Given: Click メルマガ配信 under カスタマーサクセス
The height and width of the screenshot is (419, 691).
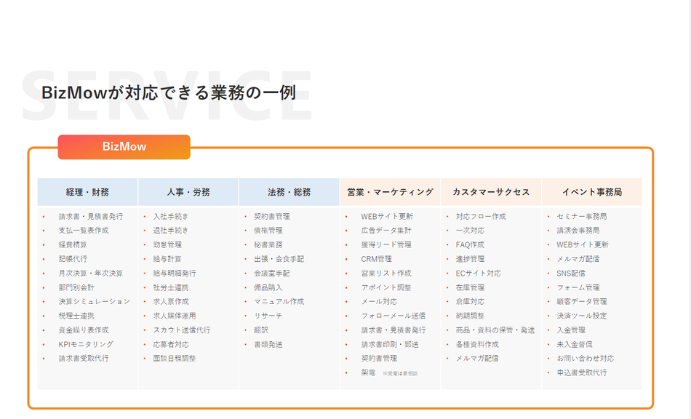Looking at the screenshot, I should pyautogui.click(x=477, y=358).
